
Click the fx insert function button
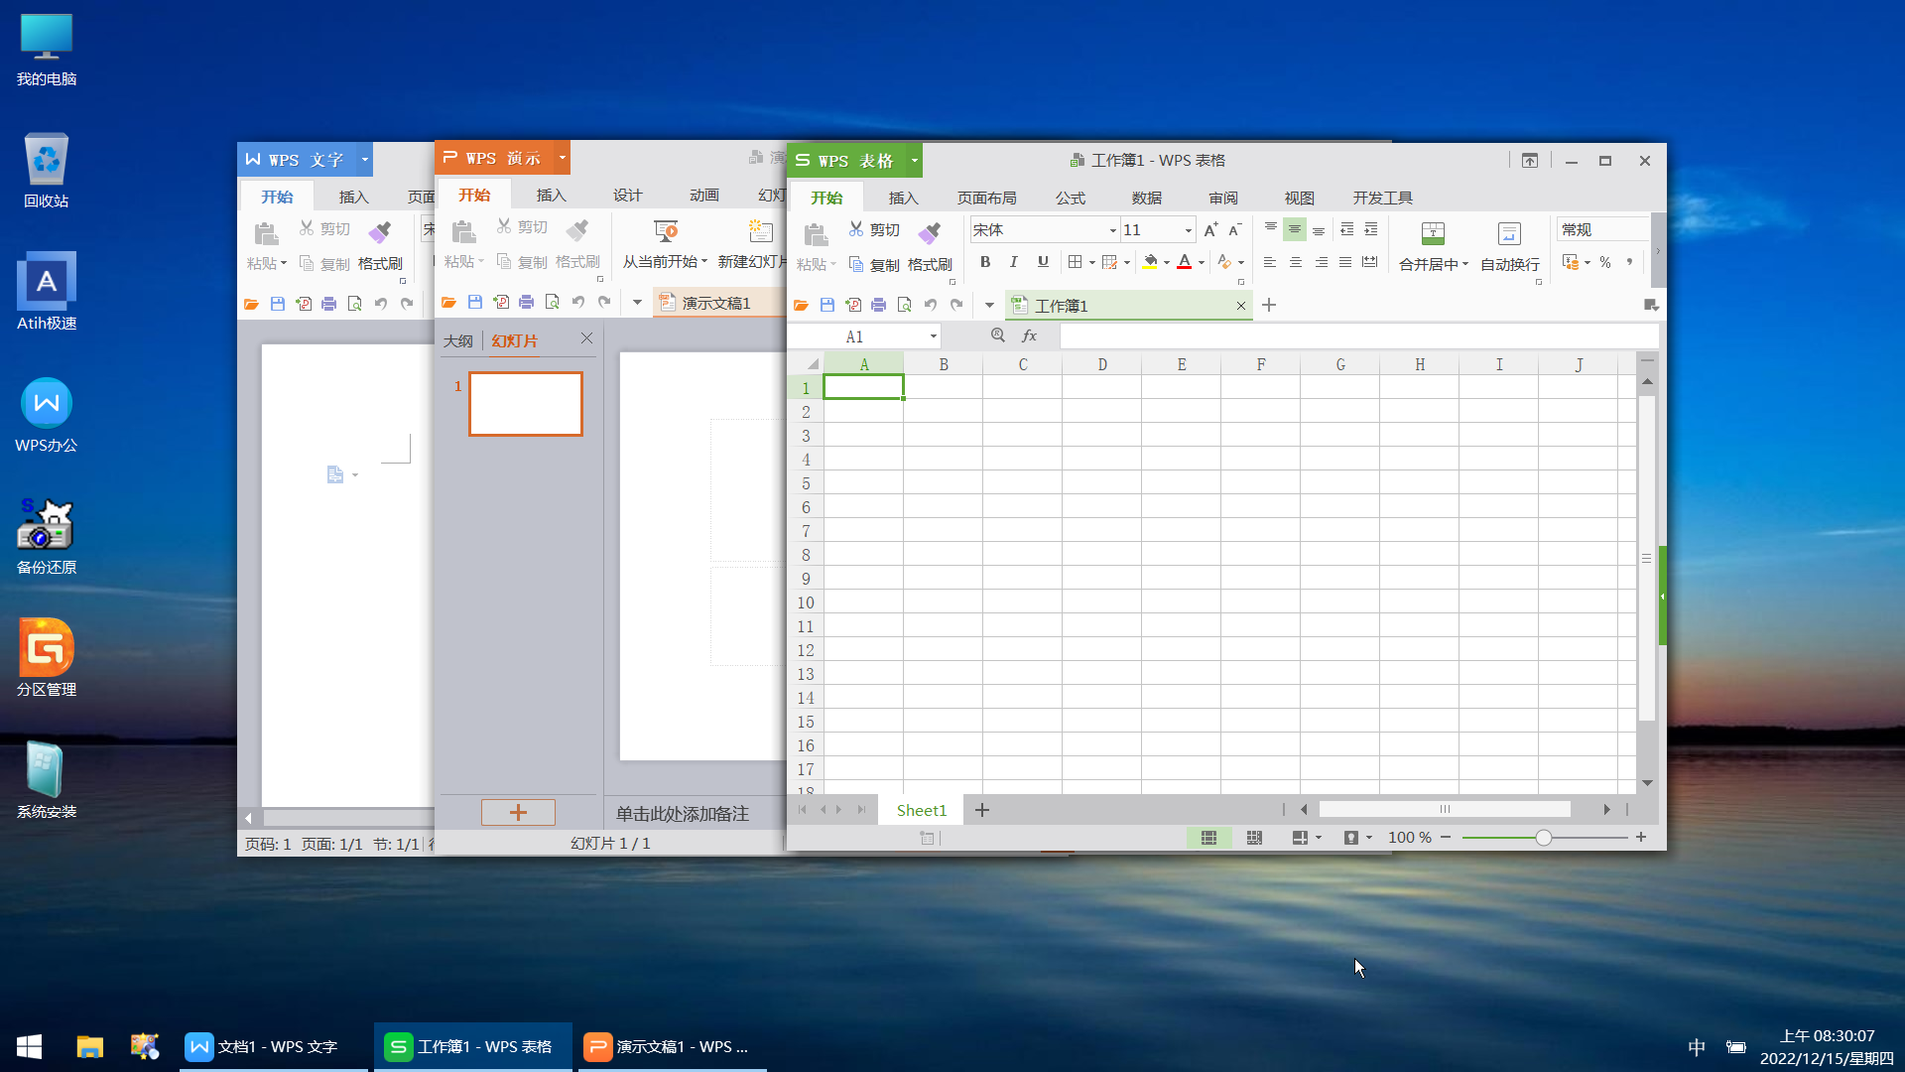(1029, 335)
